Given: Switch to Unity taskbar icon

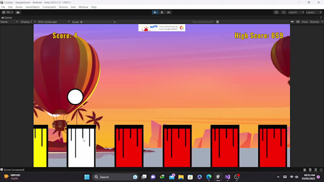Looking at the screenshot, I should coord(218,177).
